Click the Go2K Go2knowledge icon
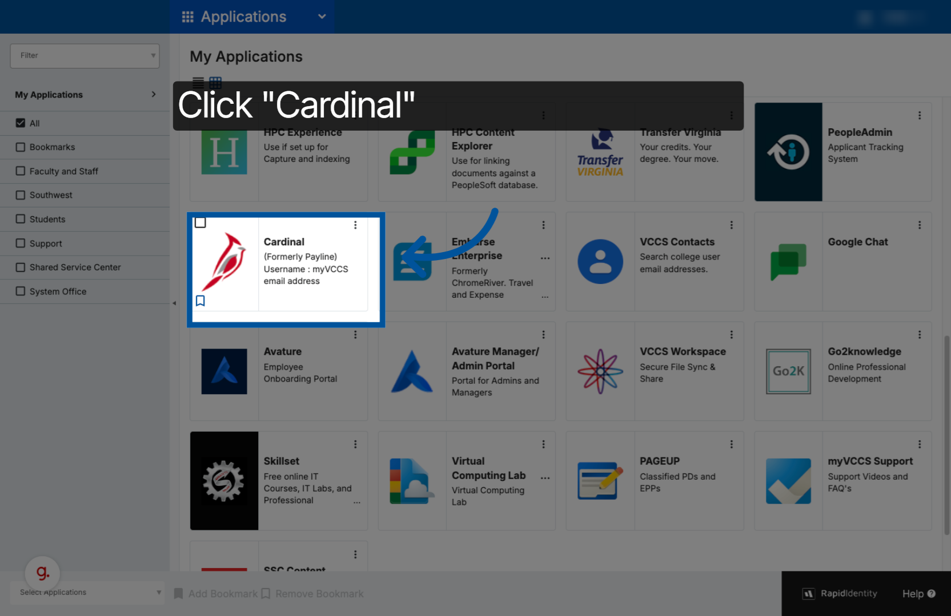The height and width of the screenshot is (616, 951). (788, 371)
